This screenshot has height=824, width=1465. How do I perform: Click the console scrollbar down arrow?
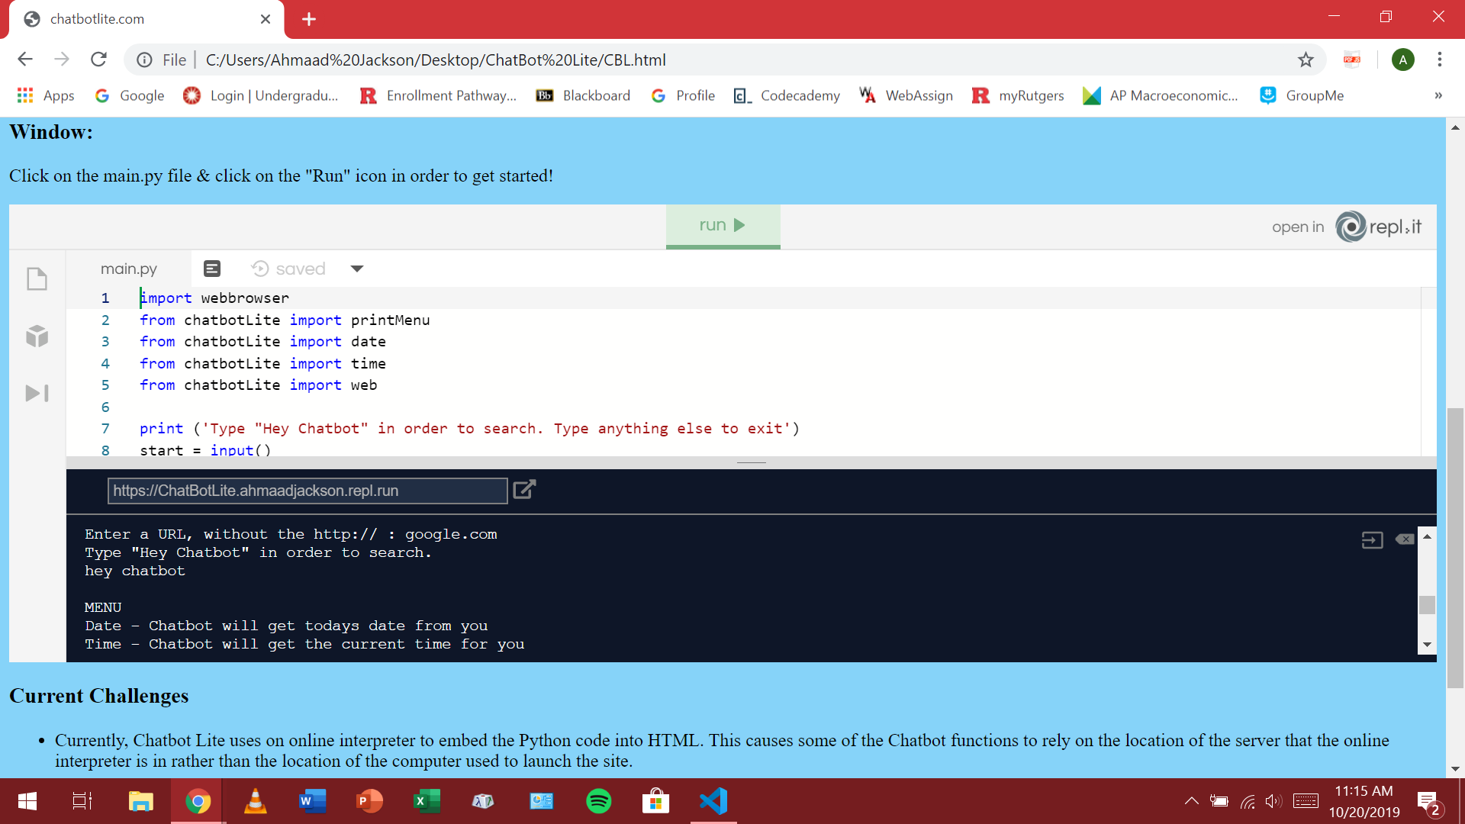(x=1427, y=645)
